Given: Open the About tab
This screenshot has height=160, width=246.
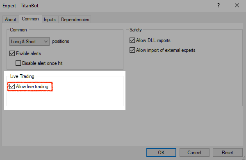Looking at the screenshot, I should click(11, 20).
